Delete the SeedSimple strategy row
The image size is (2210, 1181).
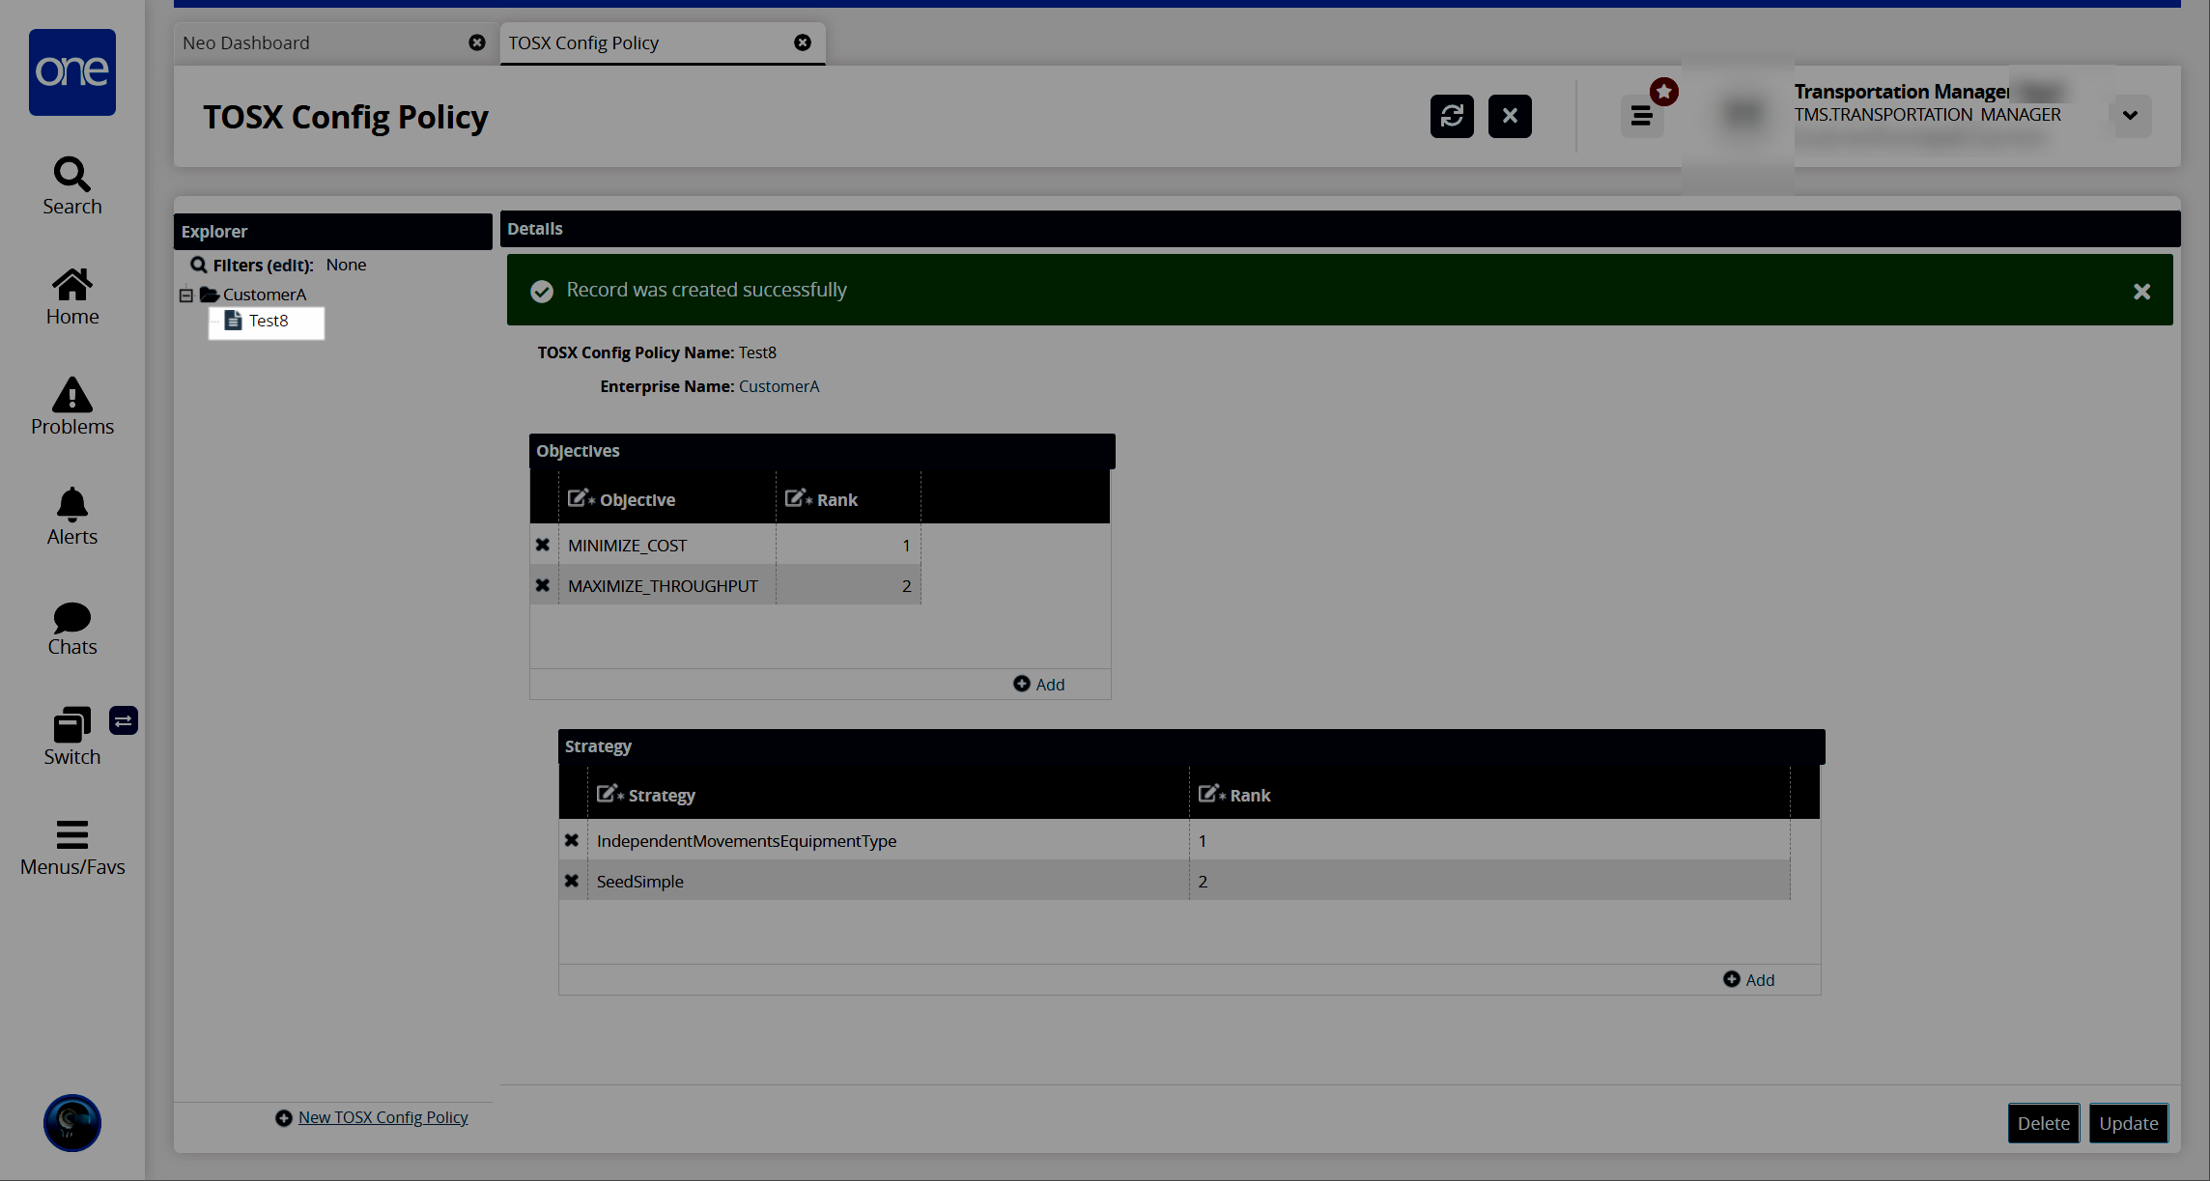572,881
